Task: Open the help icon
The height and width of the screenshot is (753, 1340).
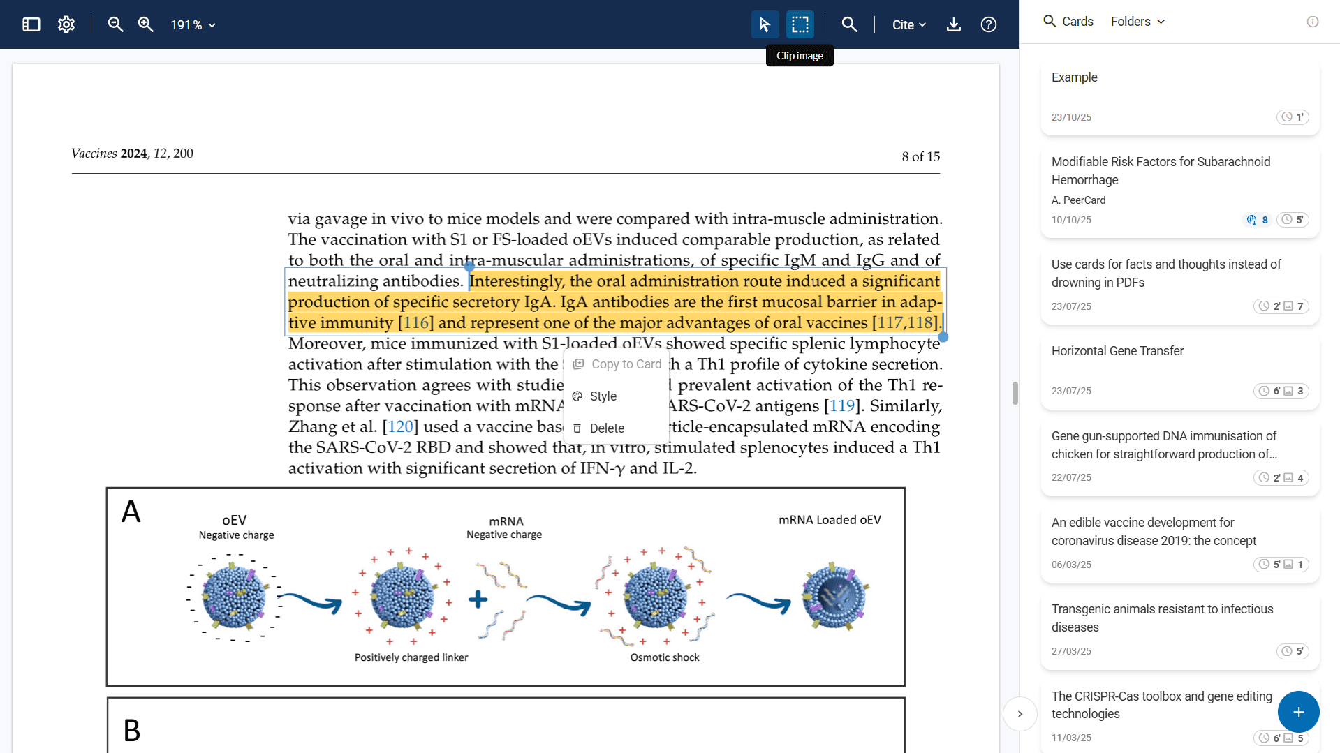Action: (x=988, y=24)
